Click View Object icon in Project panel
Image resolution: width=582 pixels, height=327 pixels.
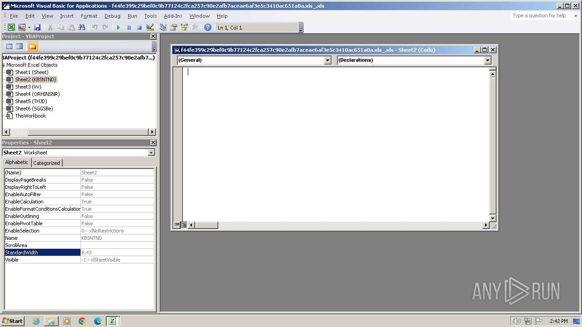tap(20, 46)
